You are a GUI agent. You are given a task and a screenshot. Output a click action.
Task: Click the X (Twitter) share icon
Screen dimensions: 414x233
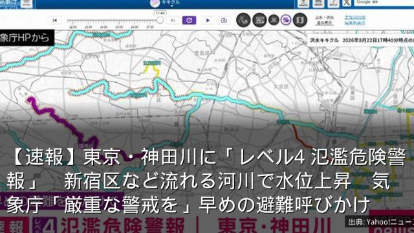pos(347,3)
